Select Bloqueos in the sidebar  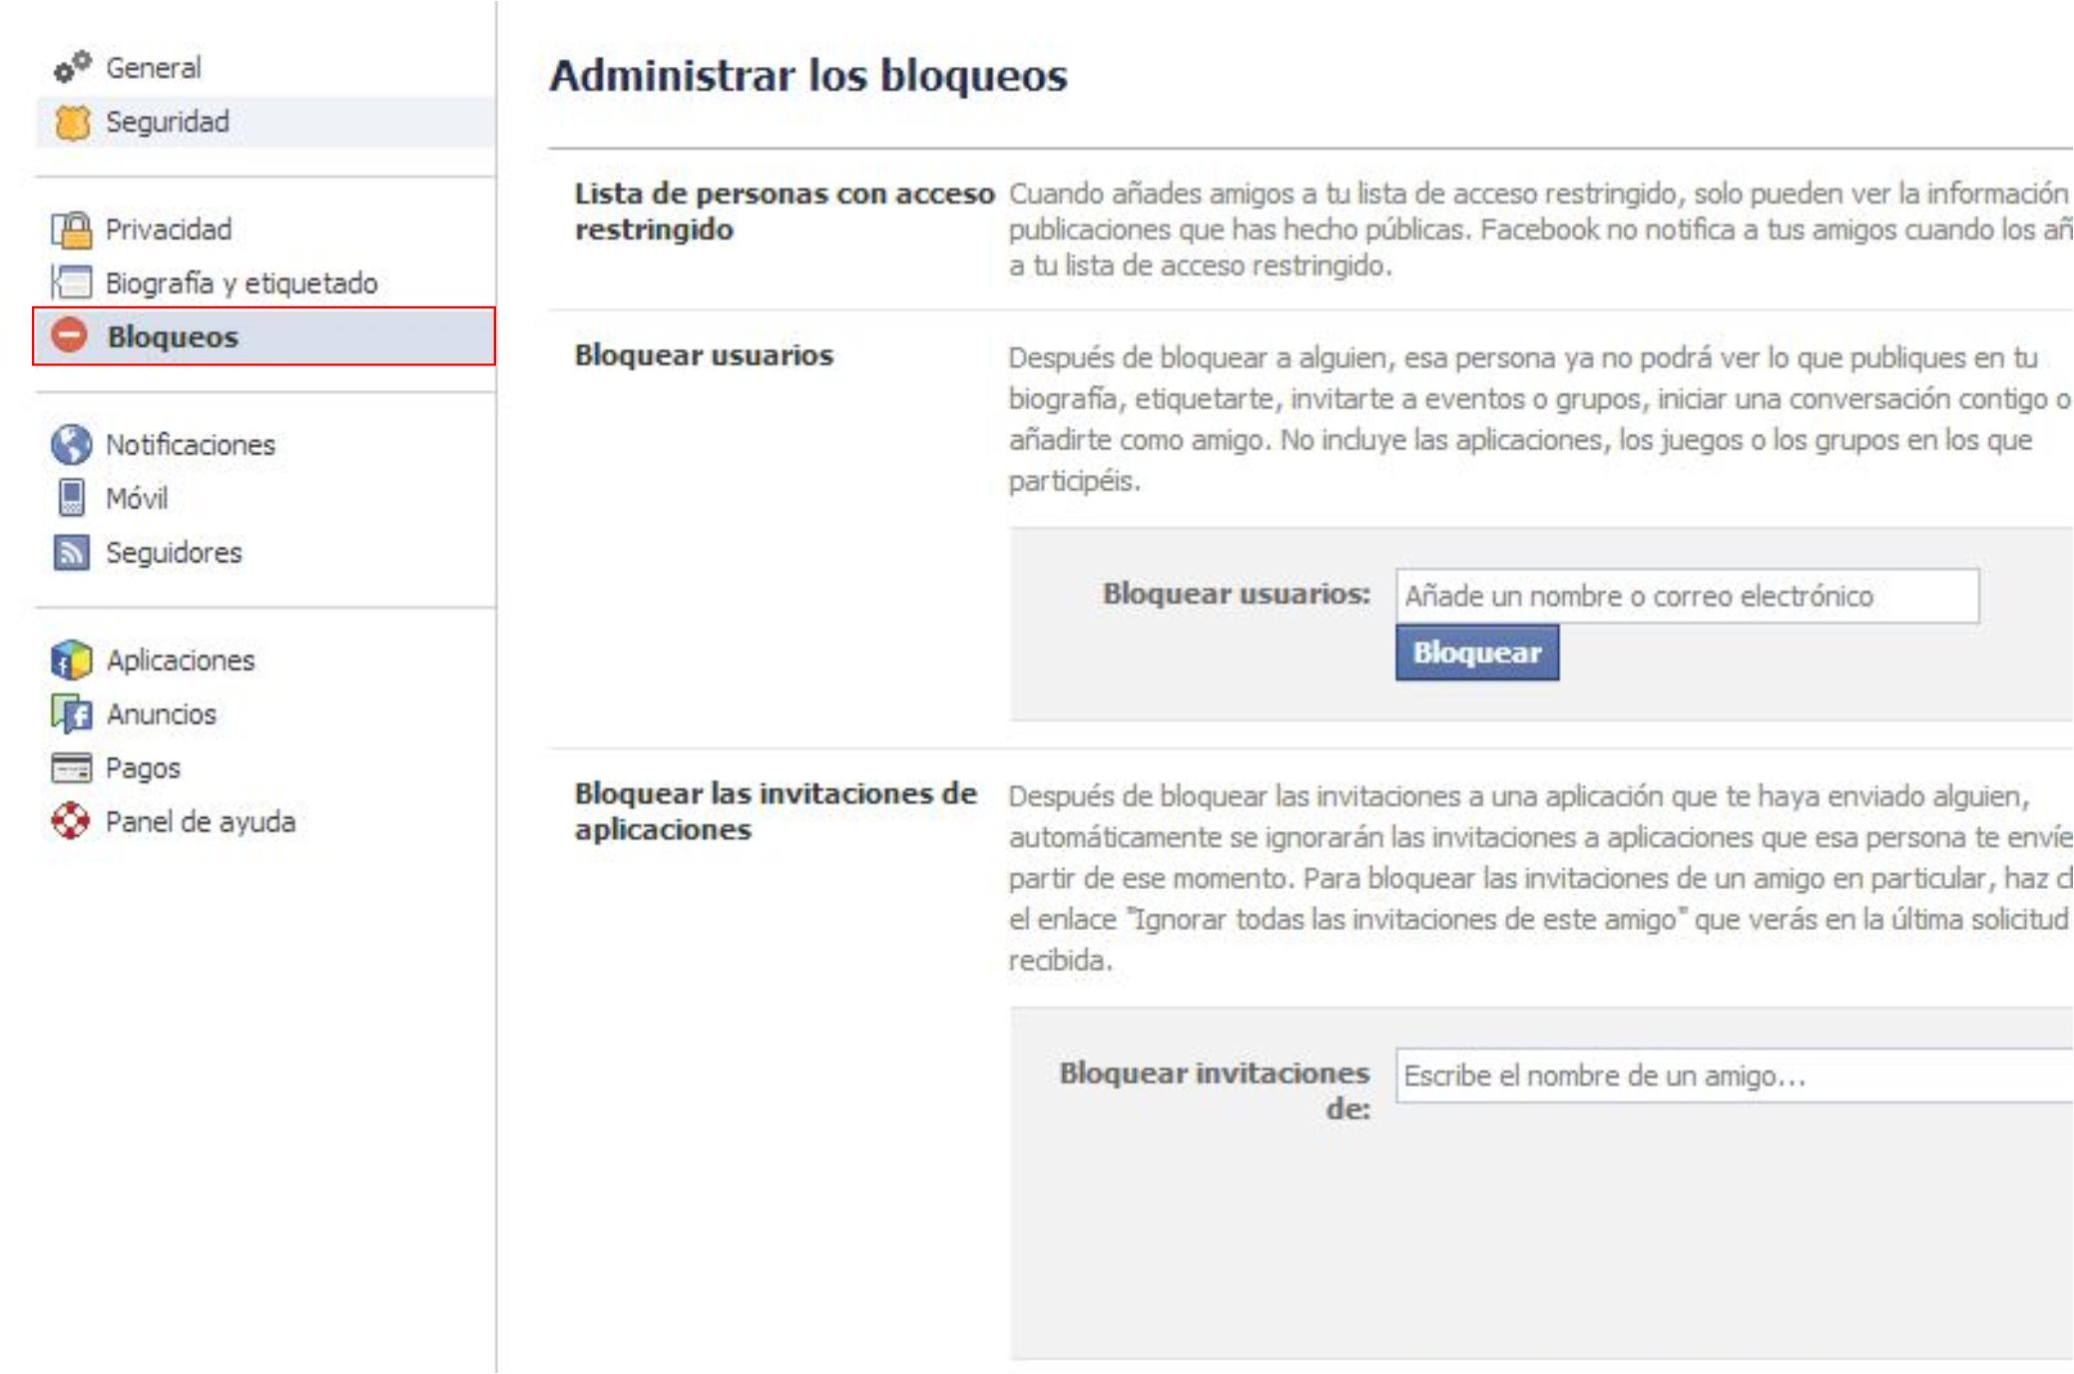[x=173, y=337]
